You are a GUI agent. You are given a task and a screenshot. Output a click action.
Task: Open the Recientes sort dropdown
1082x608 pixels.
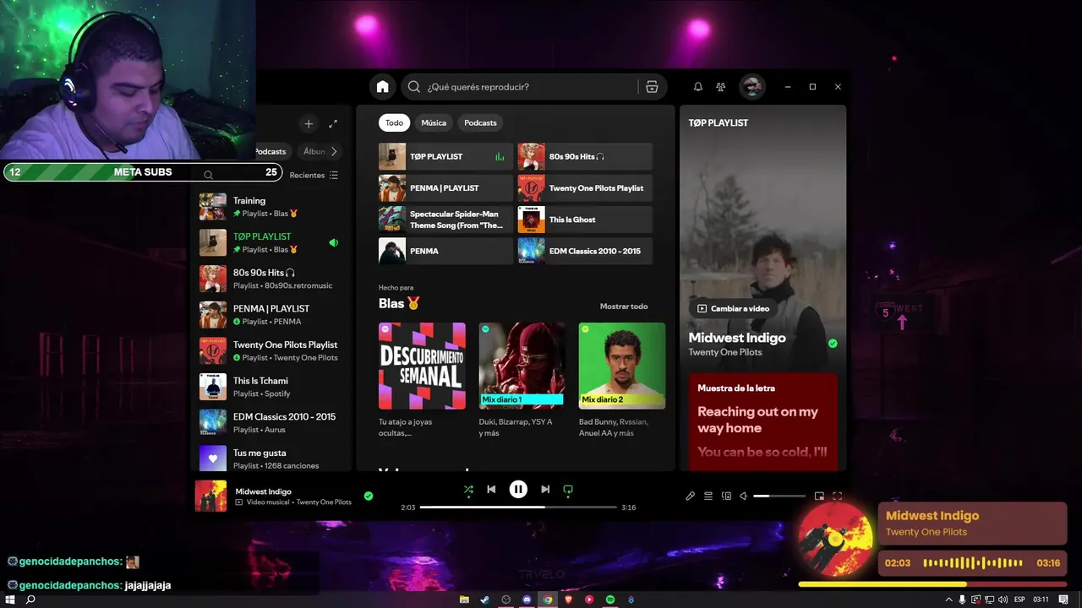click(314, 175)
